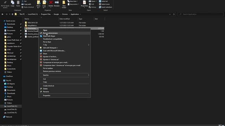The image size is (225, 126).
Task: Click Select none in the ribbon
Action: (x=104, y=4)
